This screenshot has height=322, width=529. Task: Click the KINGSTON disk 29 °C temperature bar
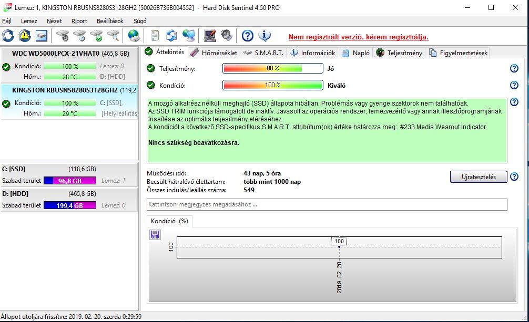tap(70, 113)
